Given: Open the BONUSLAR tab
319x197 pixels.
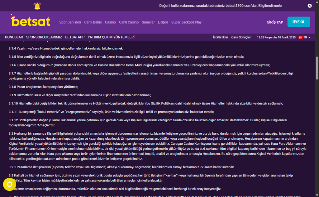Looking at the screenshot, I should click(x=14, y=37).
